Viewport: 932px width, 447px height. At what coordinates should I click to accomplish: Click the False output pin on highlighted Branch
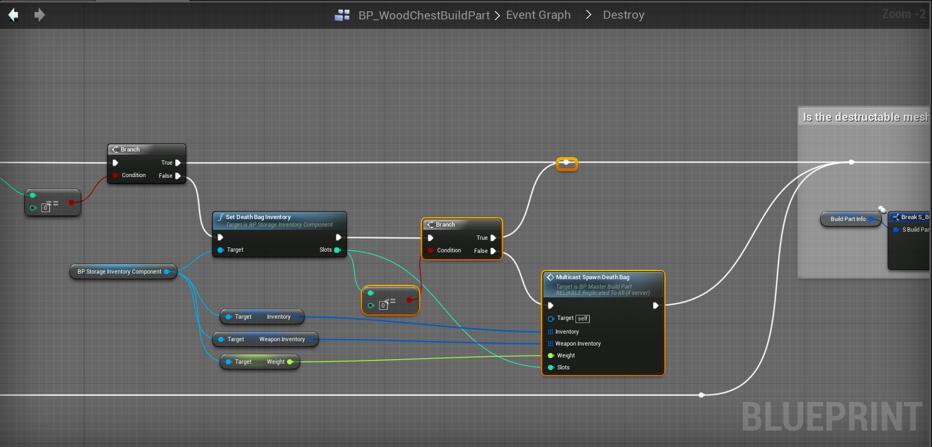pyautogui.click(x=494, y=251)
